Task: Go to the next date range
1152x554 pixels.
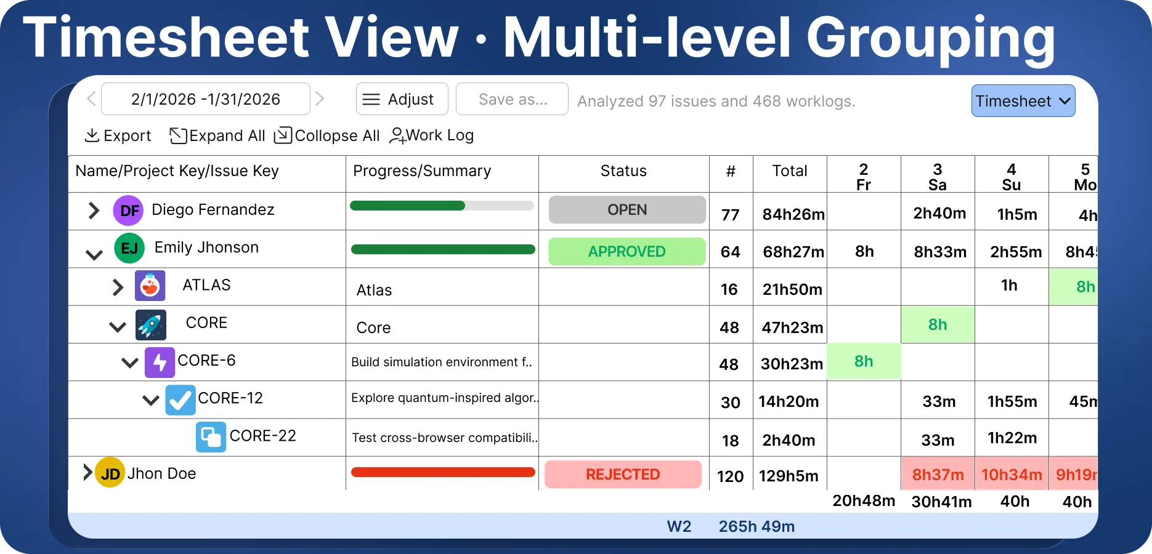Action: (x=319, y=98)
